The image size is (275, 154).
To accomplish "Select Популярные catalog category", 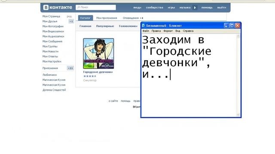I will click(105, 26).
